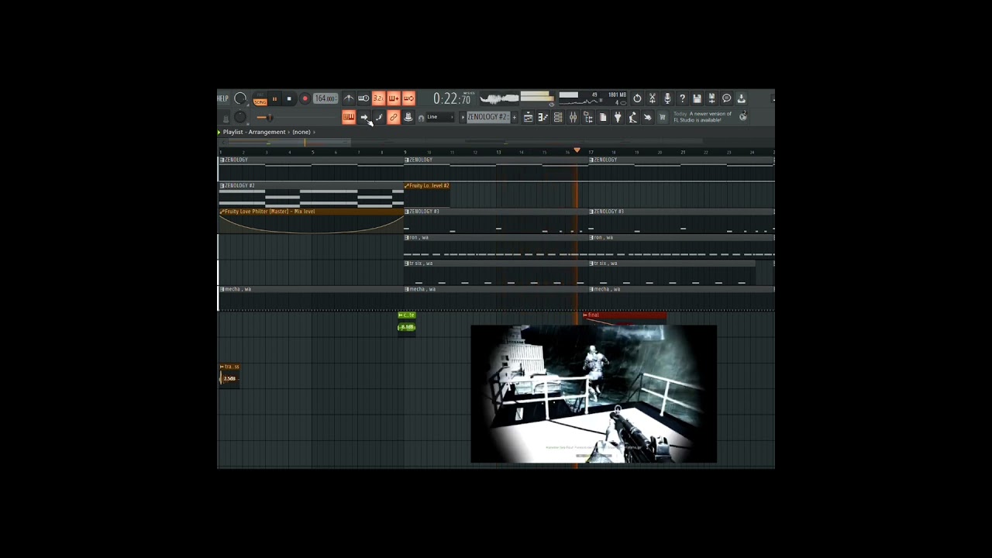Expand pattern menu arrow left of ZENOLOGY #2
Image resolution: width=992 pixels, height=558 pixels.
[463, 117]
